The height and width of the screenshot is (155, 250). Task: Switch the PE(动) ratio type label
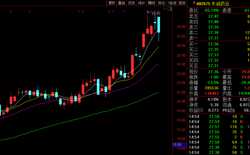229,110
